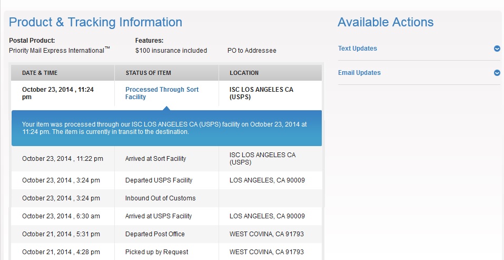Select the Departed USPS Facility status
Image resolution: width=504 pixels, height=260 pixels.
pyautogui.click(x=159, y=180)
